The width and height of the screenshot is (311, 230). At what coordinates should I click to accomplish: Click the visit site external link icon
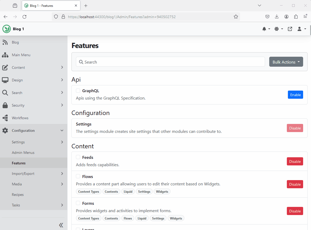(290, 29)
